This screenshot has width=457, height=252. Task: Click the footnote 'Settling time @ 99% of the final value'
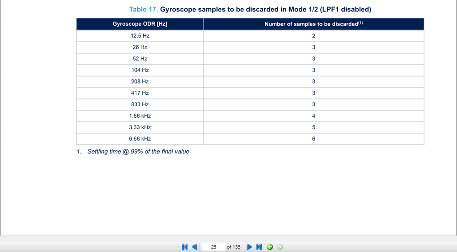coord(138,152)
